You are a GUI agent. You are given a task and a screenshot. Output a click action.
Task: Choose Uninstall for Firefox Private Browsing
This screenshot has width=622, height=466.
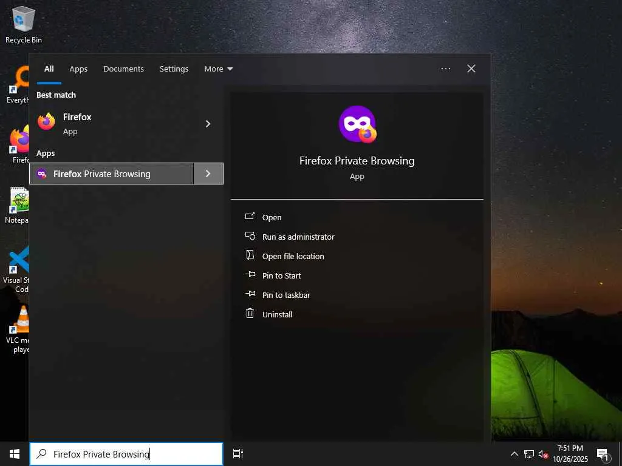269,314
